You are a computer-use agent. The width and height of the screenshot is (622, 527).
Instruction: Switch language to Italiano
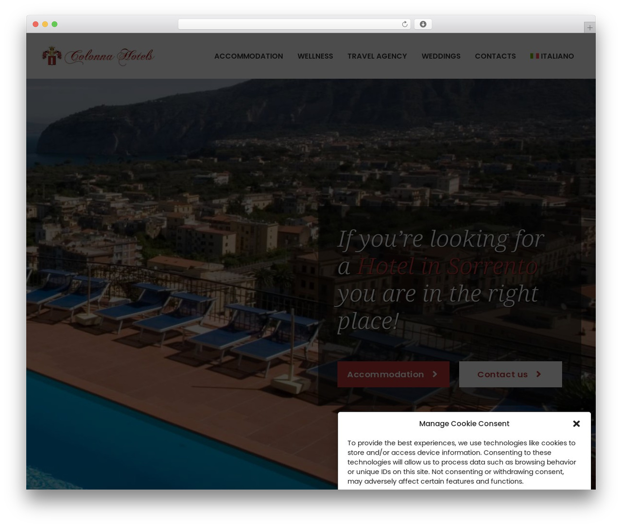tap(552, 56)
